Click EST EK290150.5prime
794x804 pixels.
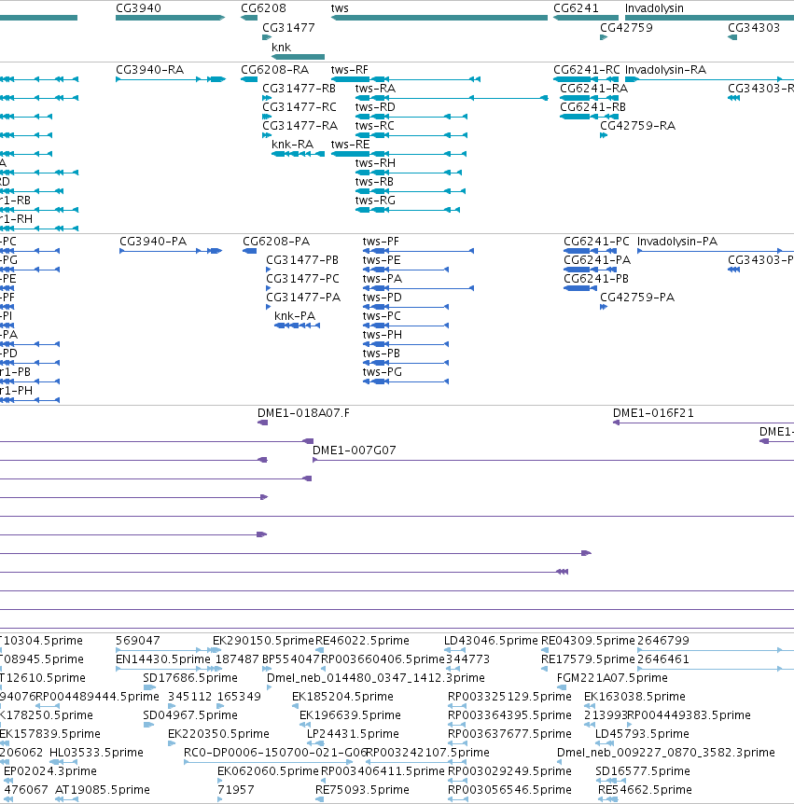coord(263,641)
